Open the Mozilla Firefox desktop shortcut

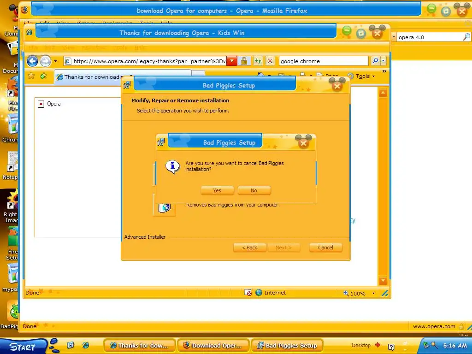12,93
